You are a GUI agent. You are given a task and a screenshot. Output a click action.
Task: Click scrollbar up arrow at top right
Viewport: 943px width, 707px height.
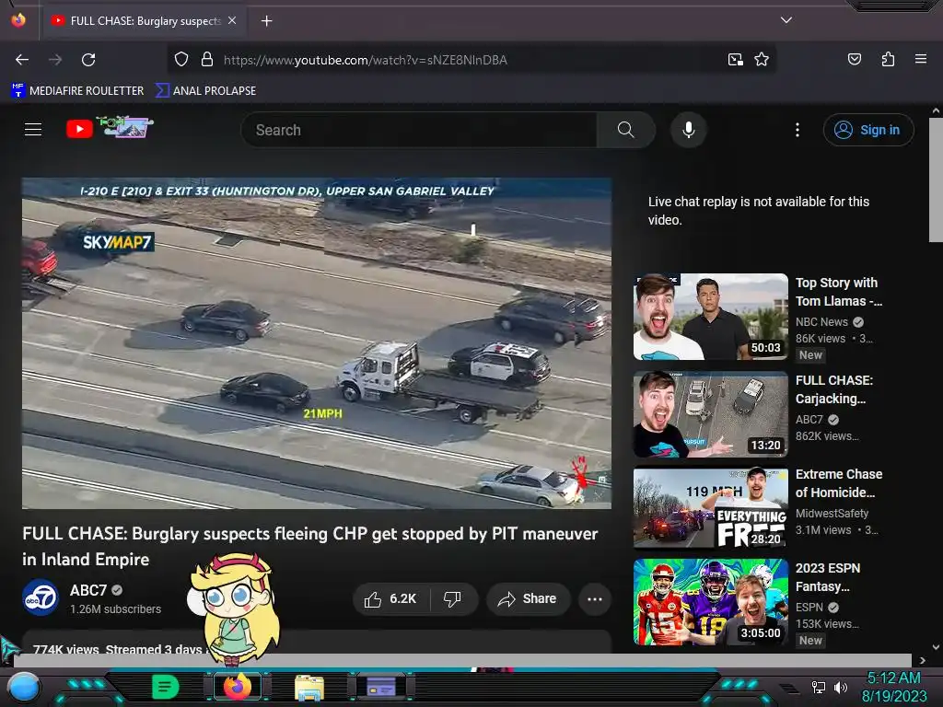pyautogui.click(x=936, y=110)
